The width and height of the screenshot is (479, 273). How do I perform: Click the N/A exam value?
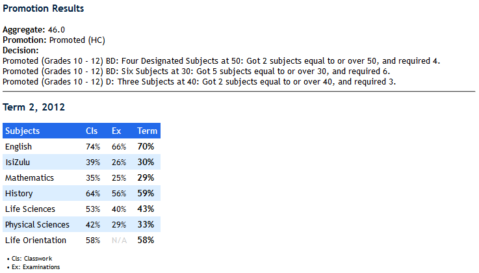[118, 240]
